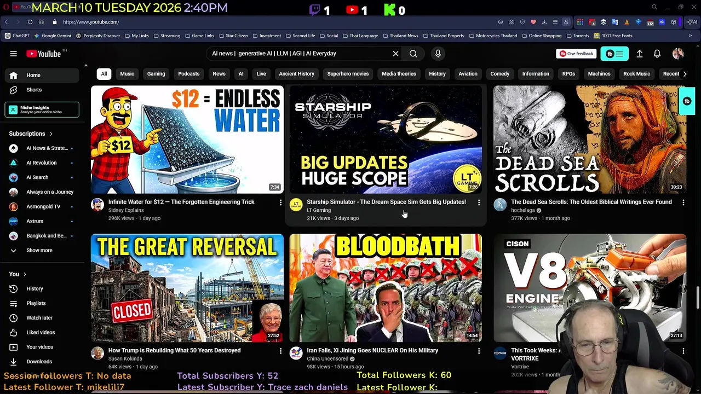The image size is (701, 394).
Task: Select the Gaming filter chip
Action: [156, 74]
